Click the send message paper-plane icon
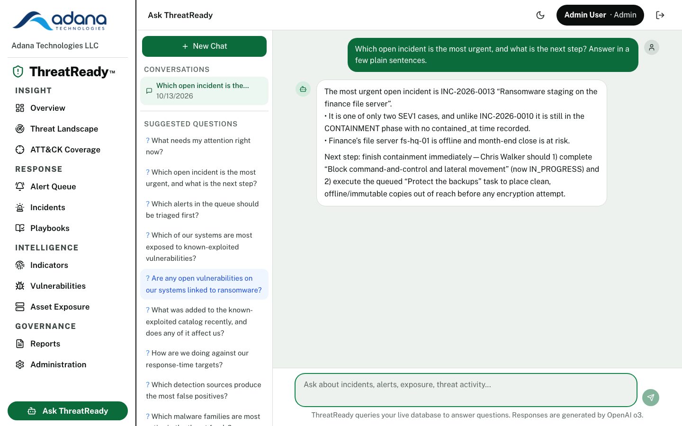 coord(651,398)
